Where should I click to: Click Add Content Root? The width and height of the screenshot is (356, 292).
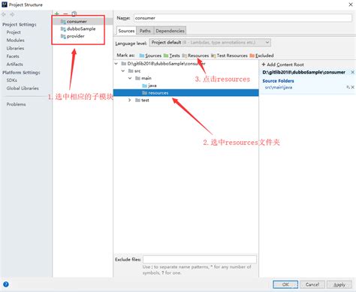pos(282,65)
